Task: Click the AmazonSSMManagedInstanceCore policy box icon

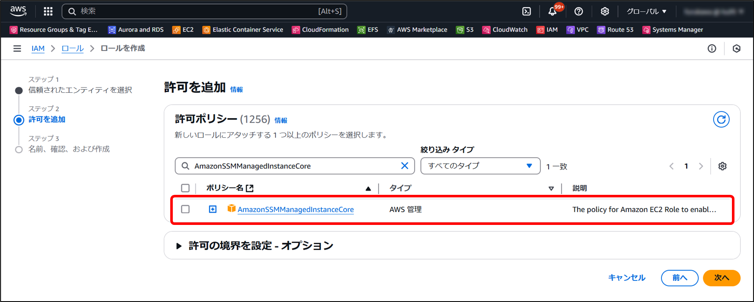Action: (x=231, y=208)
